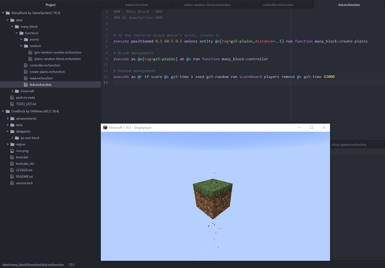Collapse the datapacks folder chevron
Image resolution: width=385 pixels, height=268 pixels.
tap(8, 131)
